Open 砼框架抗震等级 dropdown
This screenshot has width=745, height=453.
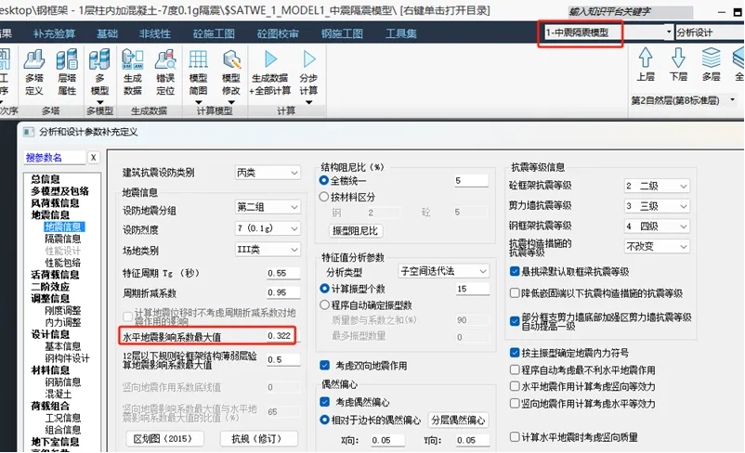click(657, 186)
